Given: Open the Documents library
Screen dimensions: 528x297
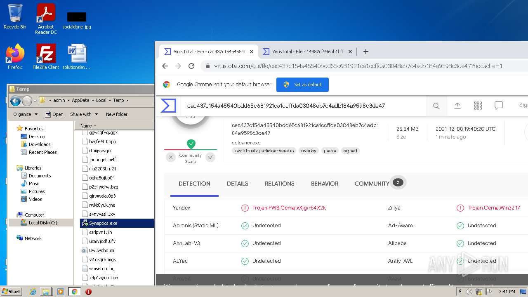Looking at the screenshot, I should pos(40,176).
